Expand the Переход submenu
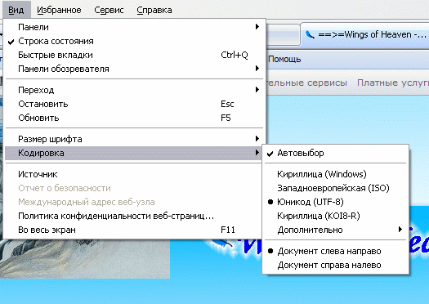 pyautogui.click(x=134, y=90)
